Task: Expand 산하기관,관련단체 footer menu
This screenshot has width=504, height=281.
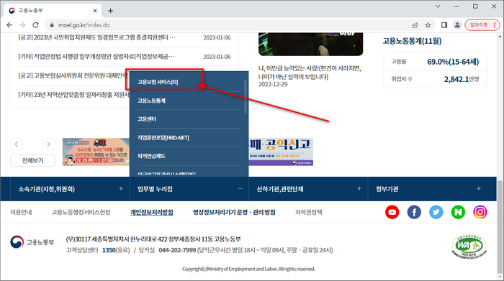Action: pos(308,189)
